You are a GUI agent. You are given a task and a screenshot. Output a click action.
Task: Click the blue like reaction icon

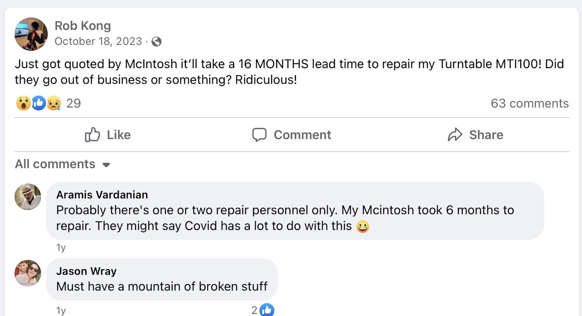39,103
